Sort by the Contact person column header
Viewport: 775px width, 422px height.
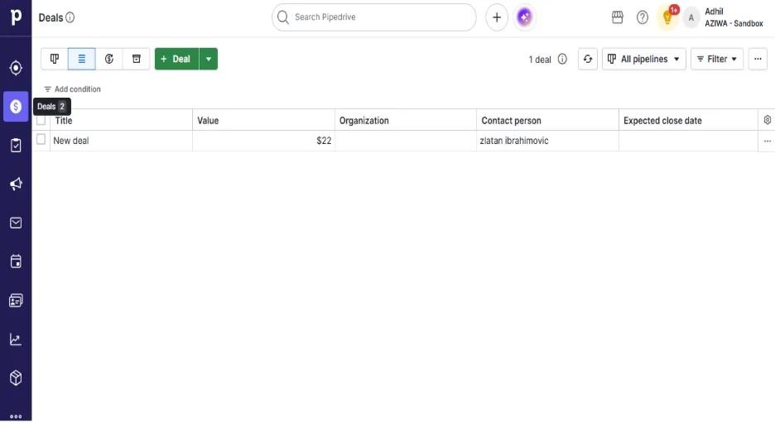pyautogui.click(x=547, y=121)
